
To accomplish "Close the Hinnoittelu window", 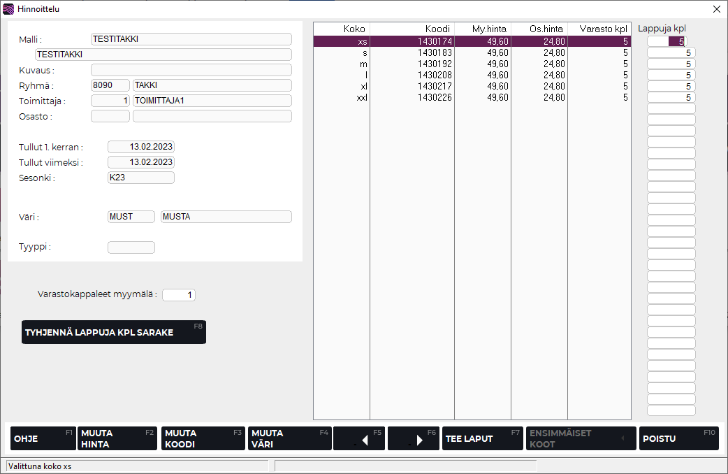I will pyautogui.click(x=716, y=9).
